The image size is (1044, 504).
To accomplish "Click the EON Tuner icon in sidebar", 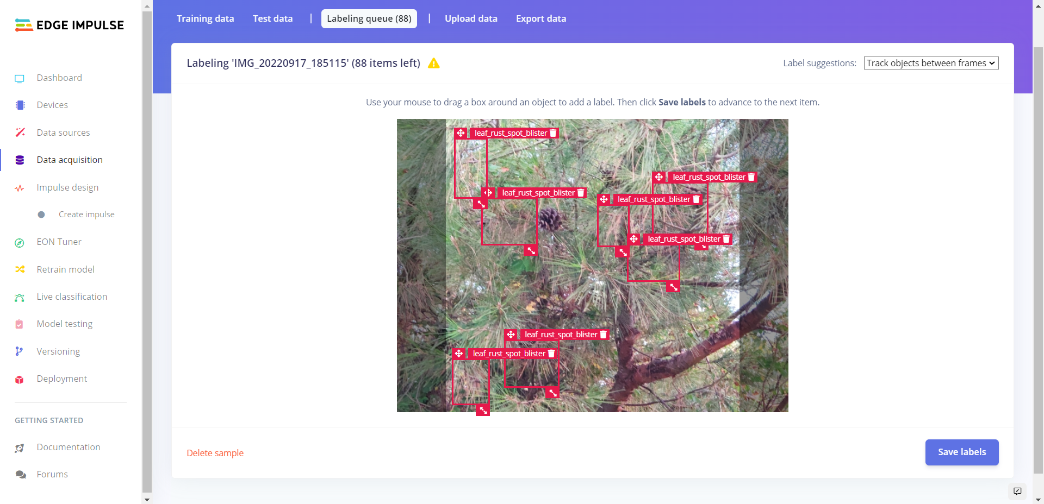I will point(20,242).
